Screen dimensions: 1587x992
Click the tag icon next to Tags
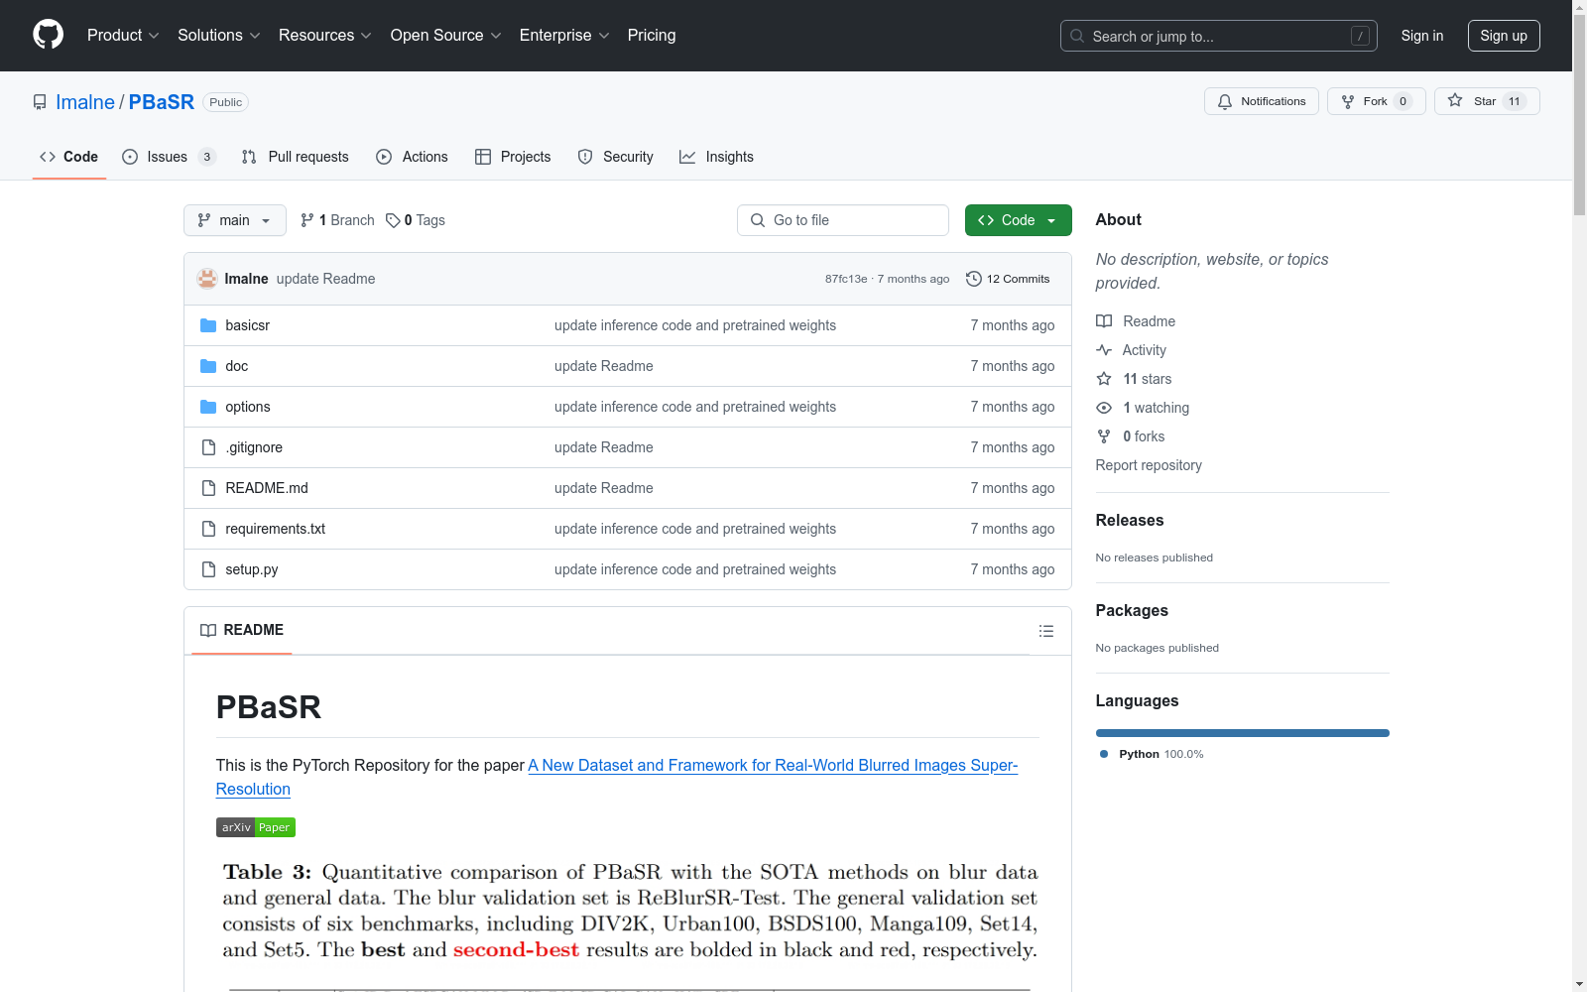[393, 220]
